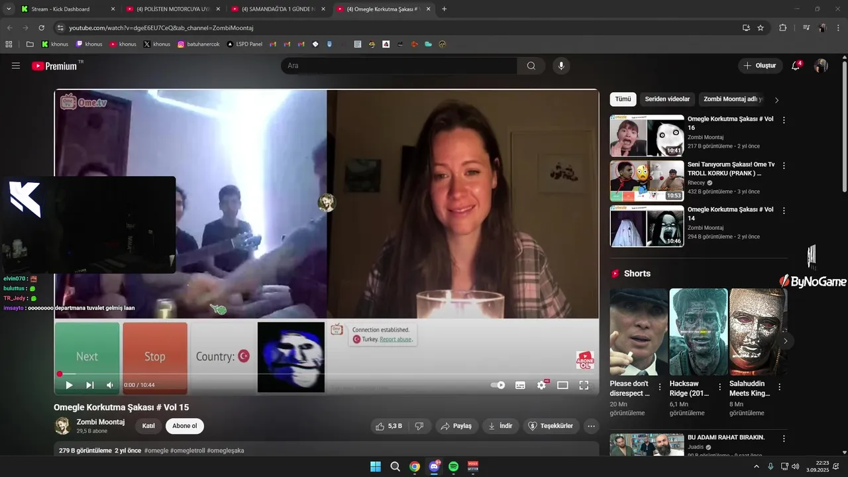The width and height of the screenshot is (848, 477).
Task: Click the Teşekkürler thanks button
Action: click(x=551, y=426)
